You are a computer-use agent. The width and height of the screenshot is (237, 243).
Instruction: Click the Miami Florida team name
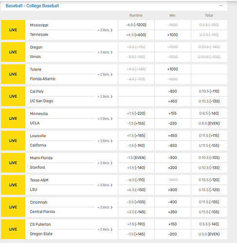click(x=41, y=158)
